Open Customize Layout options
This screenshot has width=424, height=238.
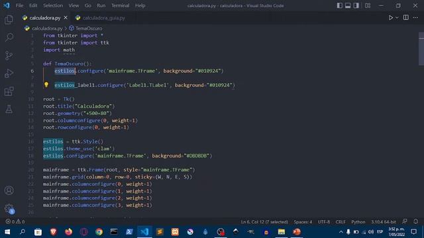tap(368, 5)
